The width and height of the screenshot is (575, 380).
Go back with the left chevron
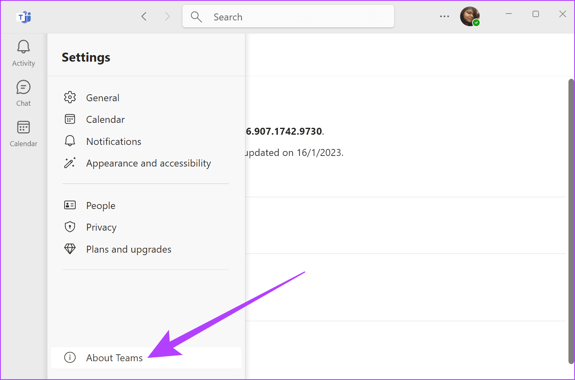[x=144, y=16]
